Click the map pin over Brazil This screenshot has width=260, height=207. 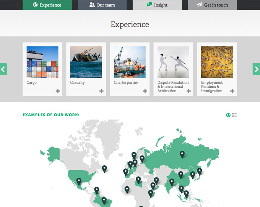104,200
